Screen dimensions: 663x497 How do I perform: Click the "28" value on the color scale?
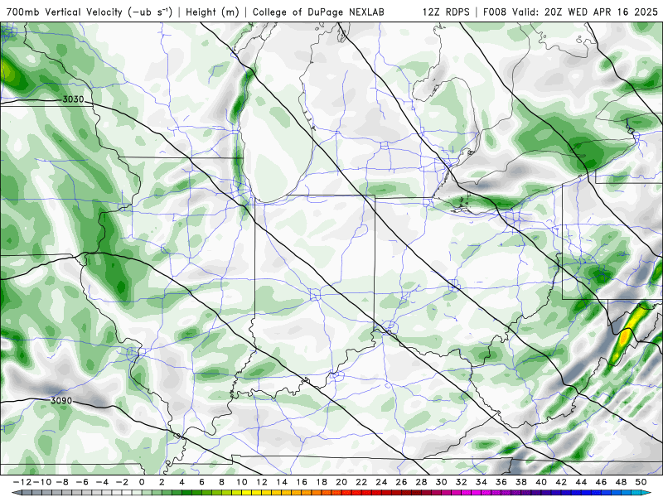tap(422, 482)
